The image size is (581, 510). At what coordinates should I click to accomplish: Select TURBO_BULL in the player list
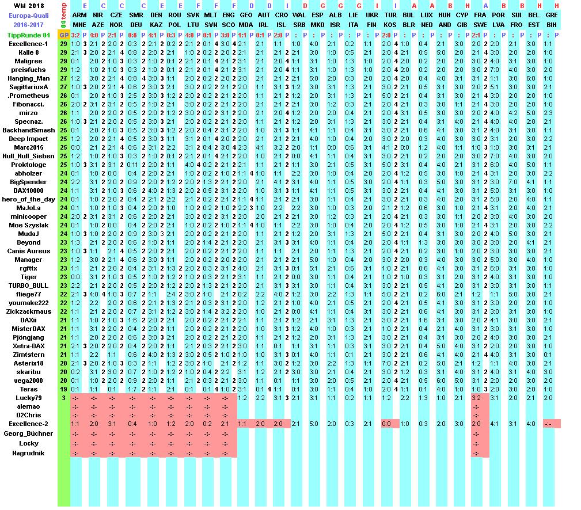pyautogui.click(x=28, y=286)
